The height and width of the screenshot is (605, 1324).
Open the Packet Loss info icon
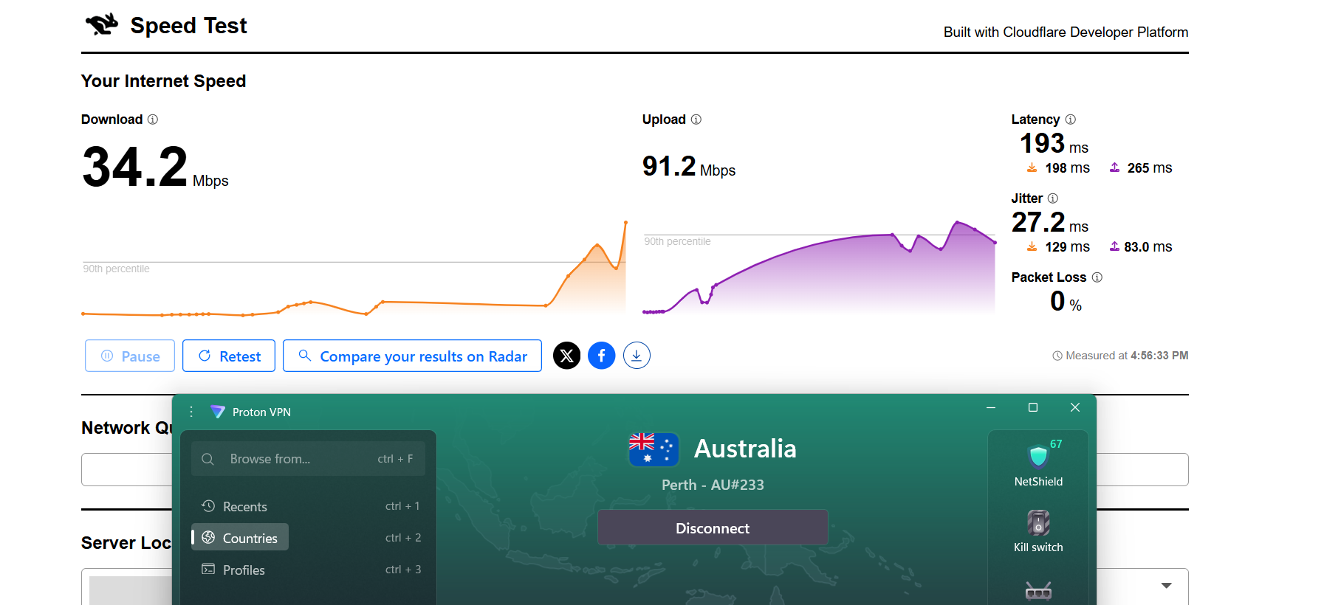[x=1097, y=277]
